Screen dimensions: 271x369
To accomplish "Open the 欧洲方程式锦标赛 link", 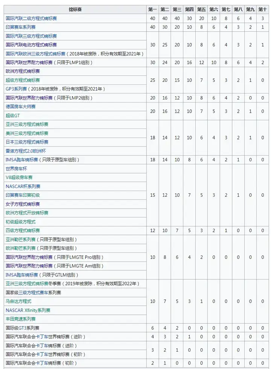I will pos(23,71).
